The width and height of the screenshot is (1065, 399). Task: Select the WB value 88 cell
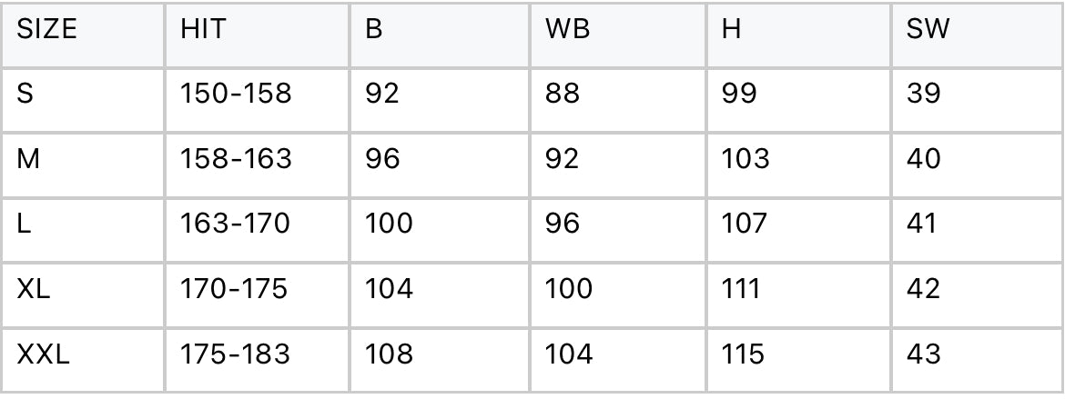coord(562,94)
